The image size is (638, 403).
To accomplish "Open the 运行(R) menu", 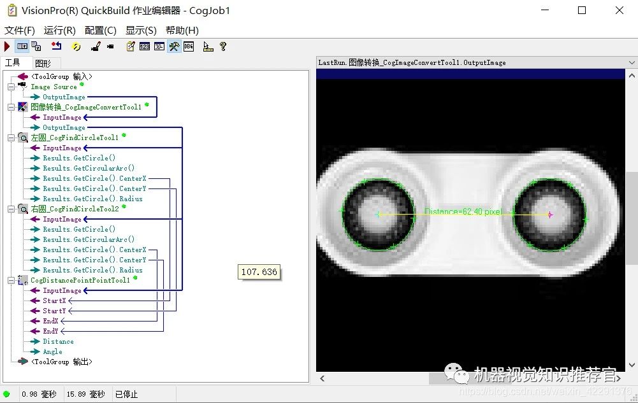I will [60, 31].
